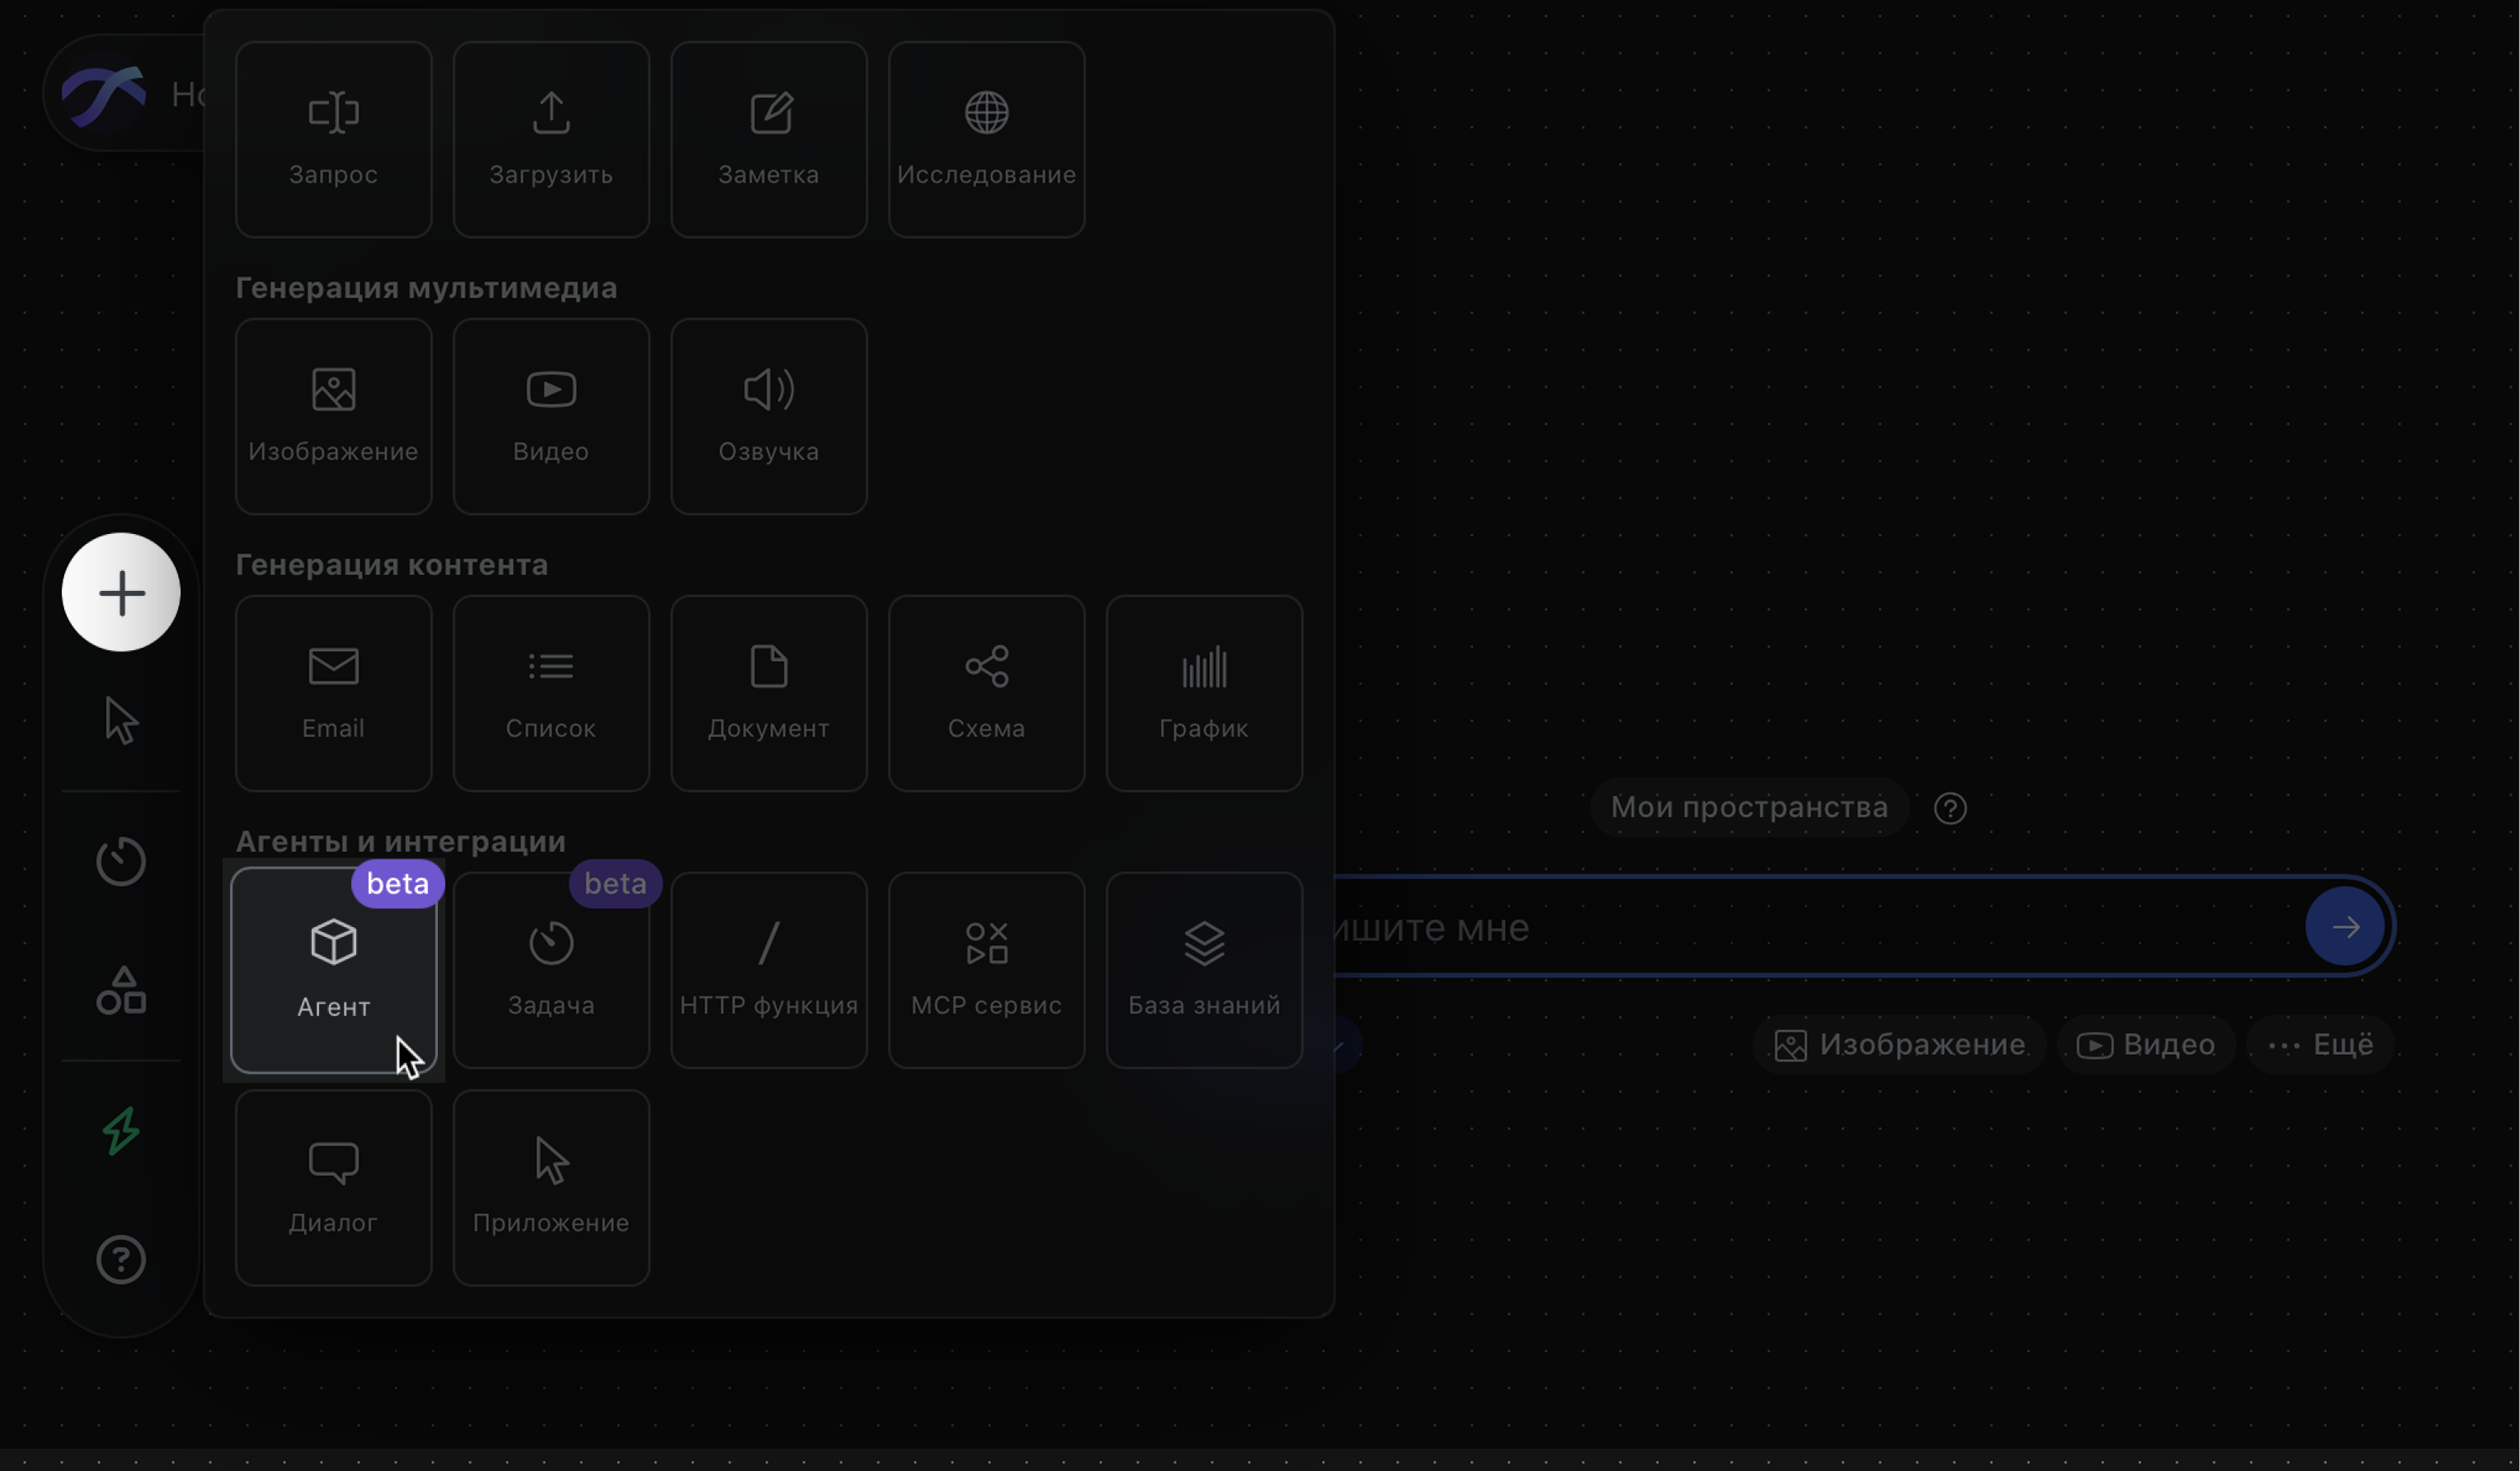Screen dimensions: 2520x1471
Task: Expand the Ещё more options
Action: [x=2320, y=1044]
